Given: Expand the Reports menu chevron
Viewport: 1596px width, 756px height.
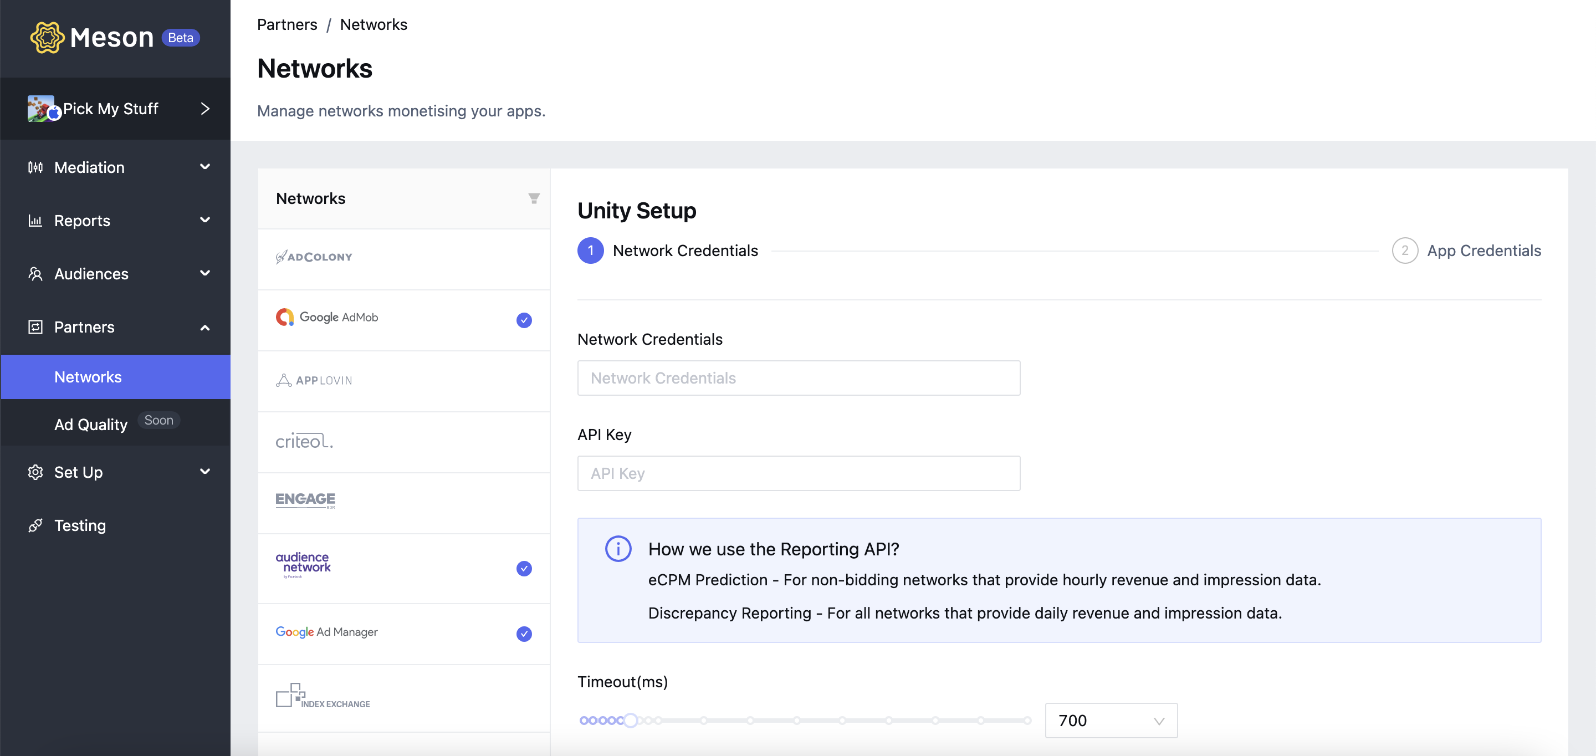Looking at the screenshot, I should coord(205,220).
